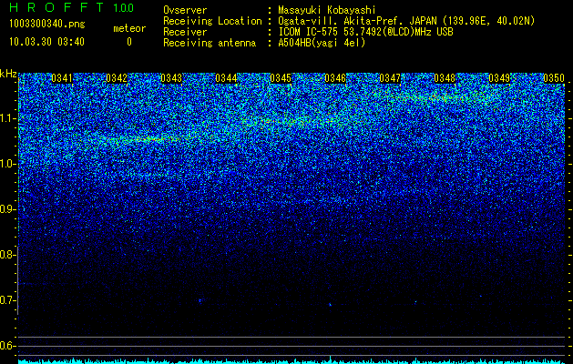Click the 0348 time marker
573x364 pixels.
coord(445,78)
